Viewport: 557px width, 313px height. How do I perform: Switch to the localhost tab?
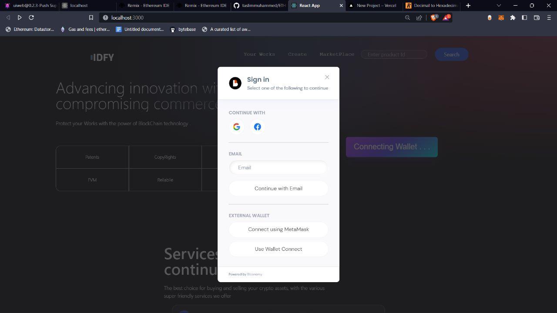[x=87, y=5]
